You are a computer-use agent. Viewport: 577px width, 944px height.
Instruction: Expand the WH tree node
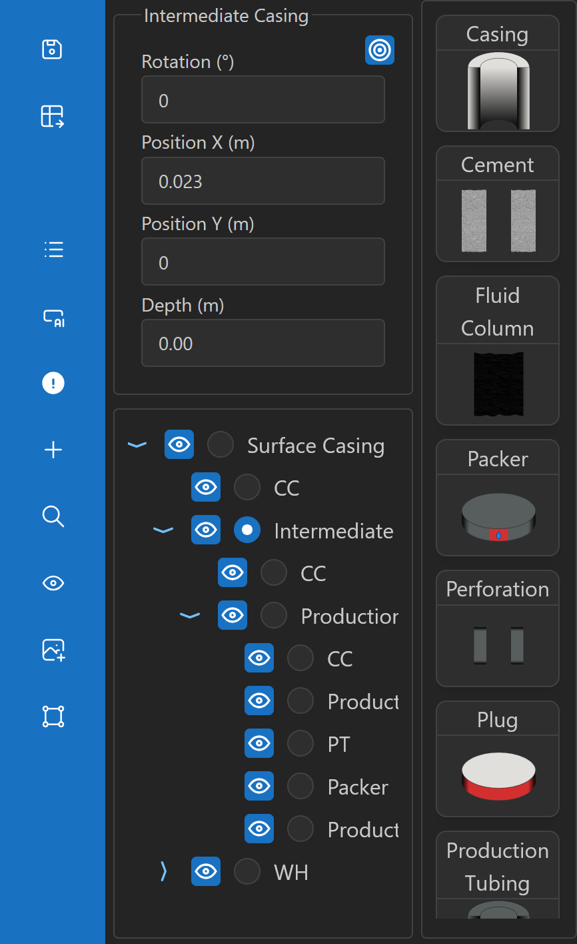coord(164,872)
